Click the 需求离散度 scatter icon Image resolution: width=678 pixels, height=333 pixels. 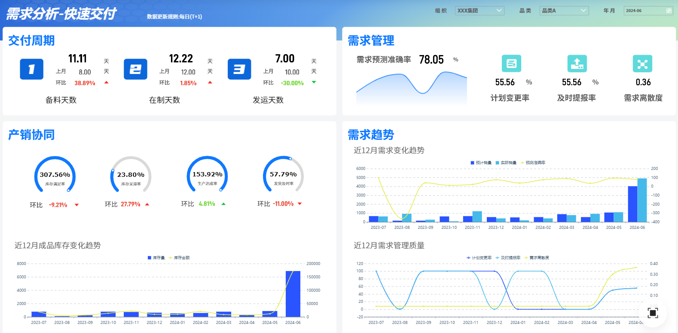click(642, 64)
